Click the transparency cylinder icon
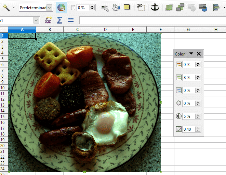The width and height of the screenshot is (226, 175). [73, 7]
